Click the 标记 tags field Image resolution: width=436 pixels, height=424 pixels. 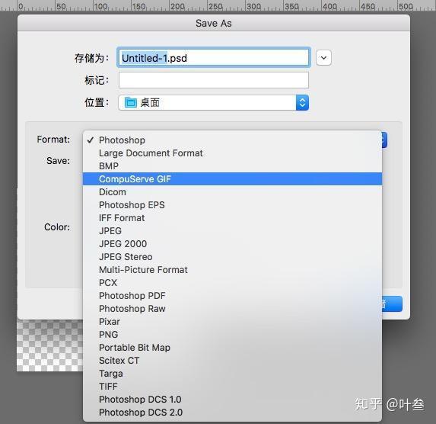click(214, 80)
